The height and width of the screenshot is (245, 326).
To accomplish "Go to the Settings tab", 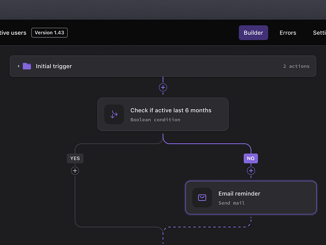I will (319, 33).
